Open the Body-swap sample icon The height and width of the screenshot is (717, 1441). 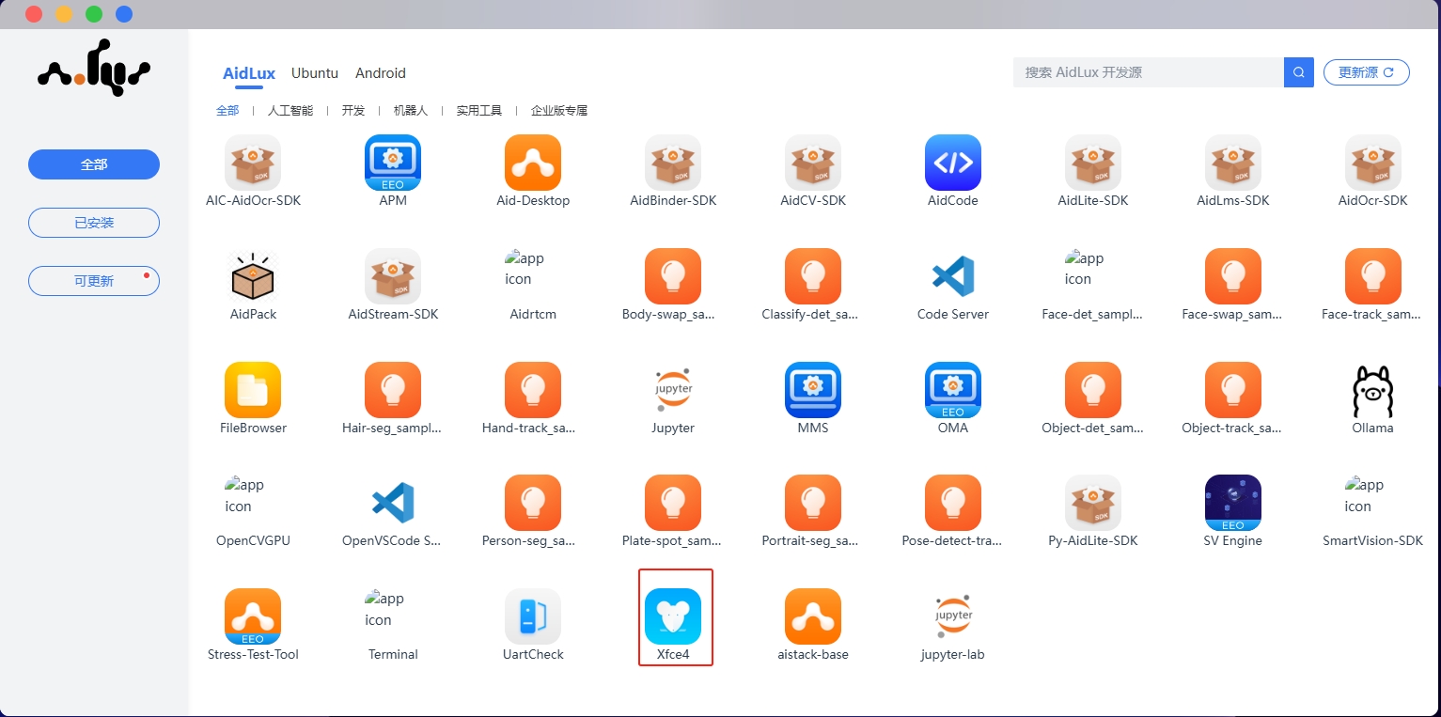click(673, 276)
